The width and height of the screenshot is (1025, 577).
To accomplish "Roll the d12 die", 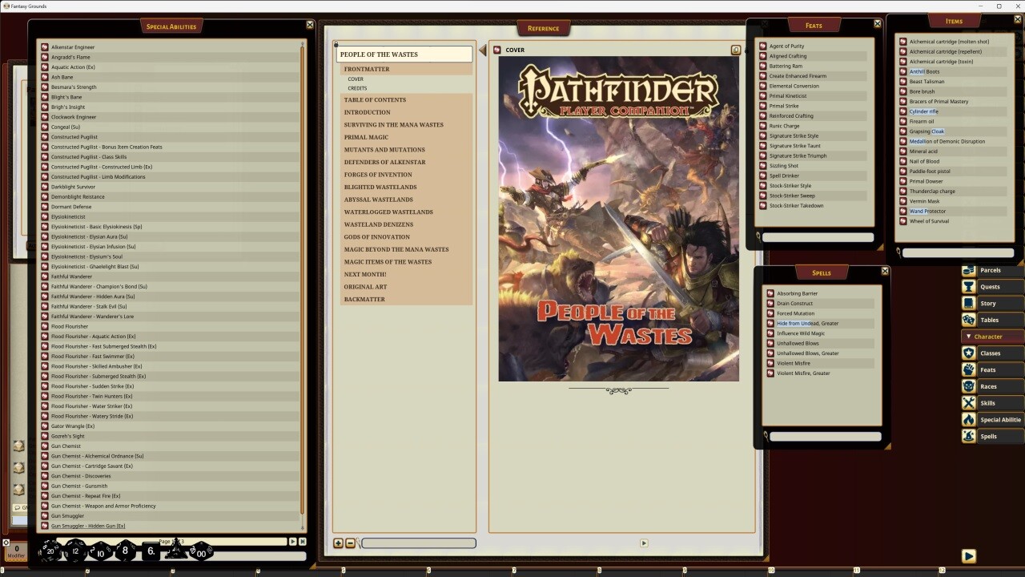I will click(x=74, y=552).
